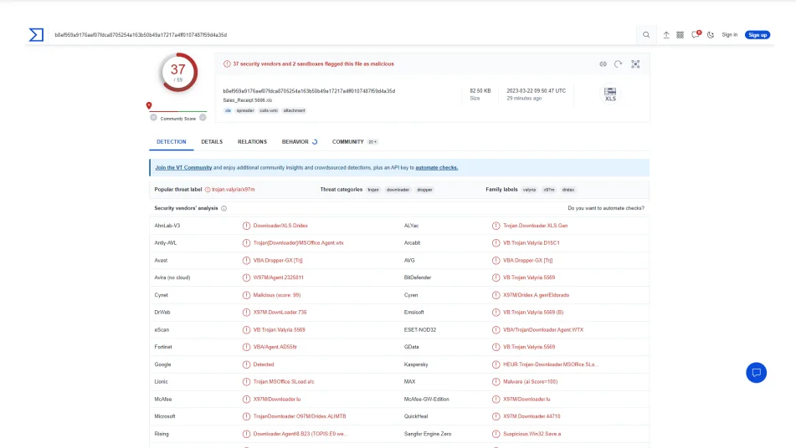Click the dropper threat category chip
Screen dimensions: 796x448
[425, 190]
